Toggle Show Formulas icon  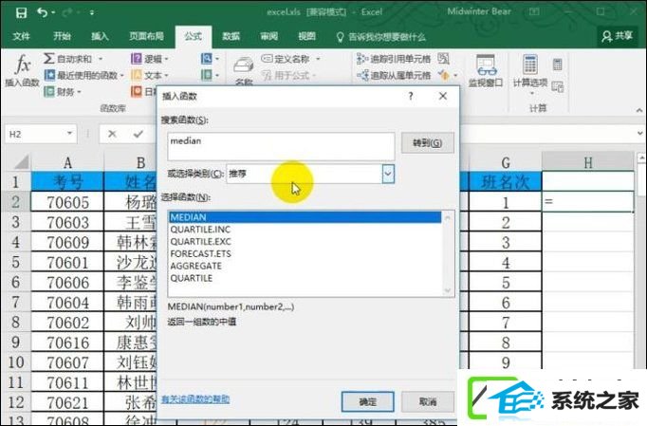tap(444, 59)
